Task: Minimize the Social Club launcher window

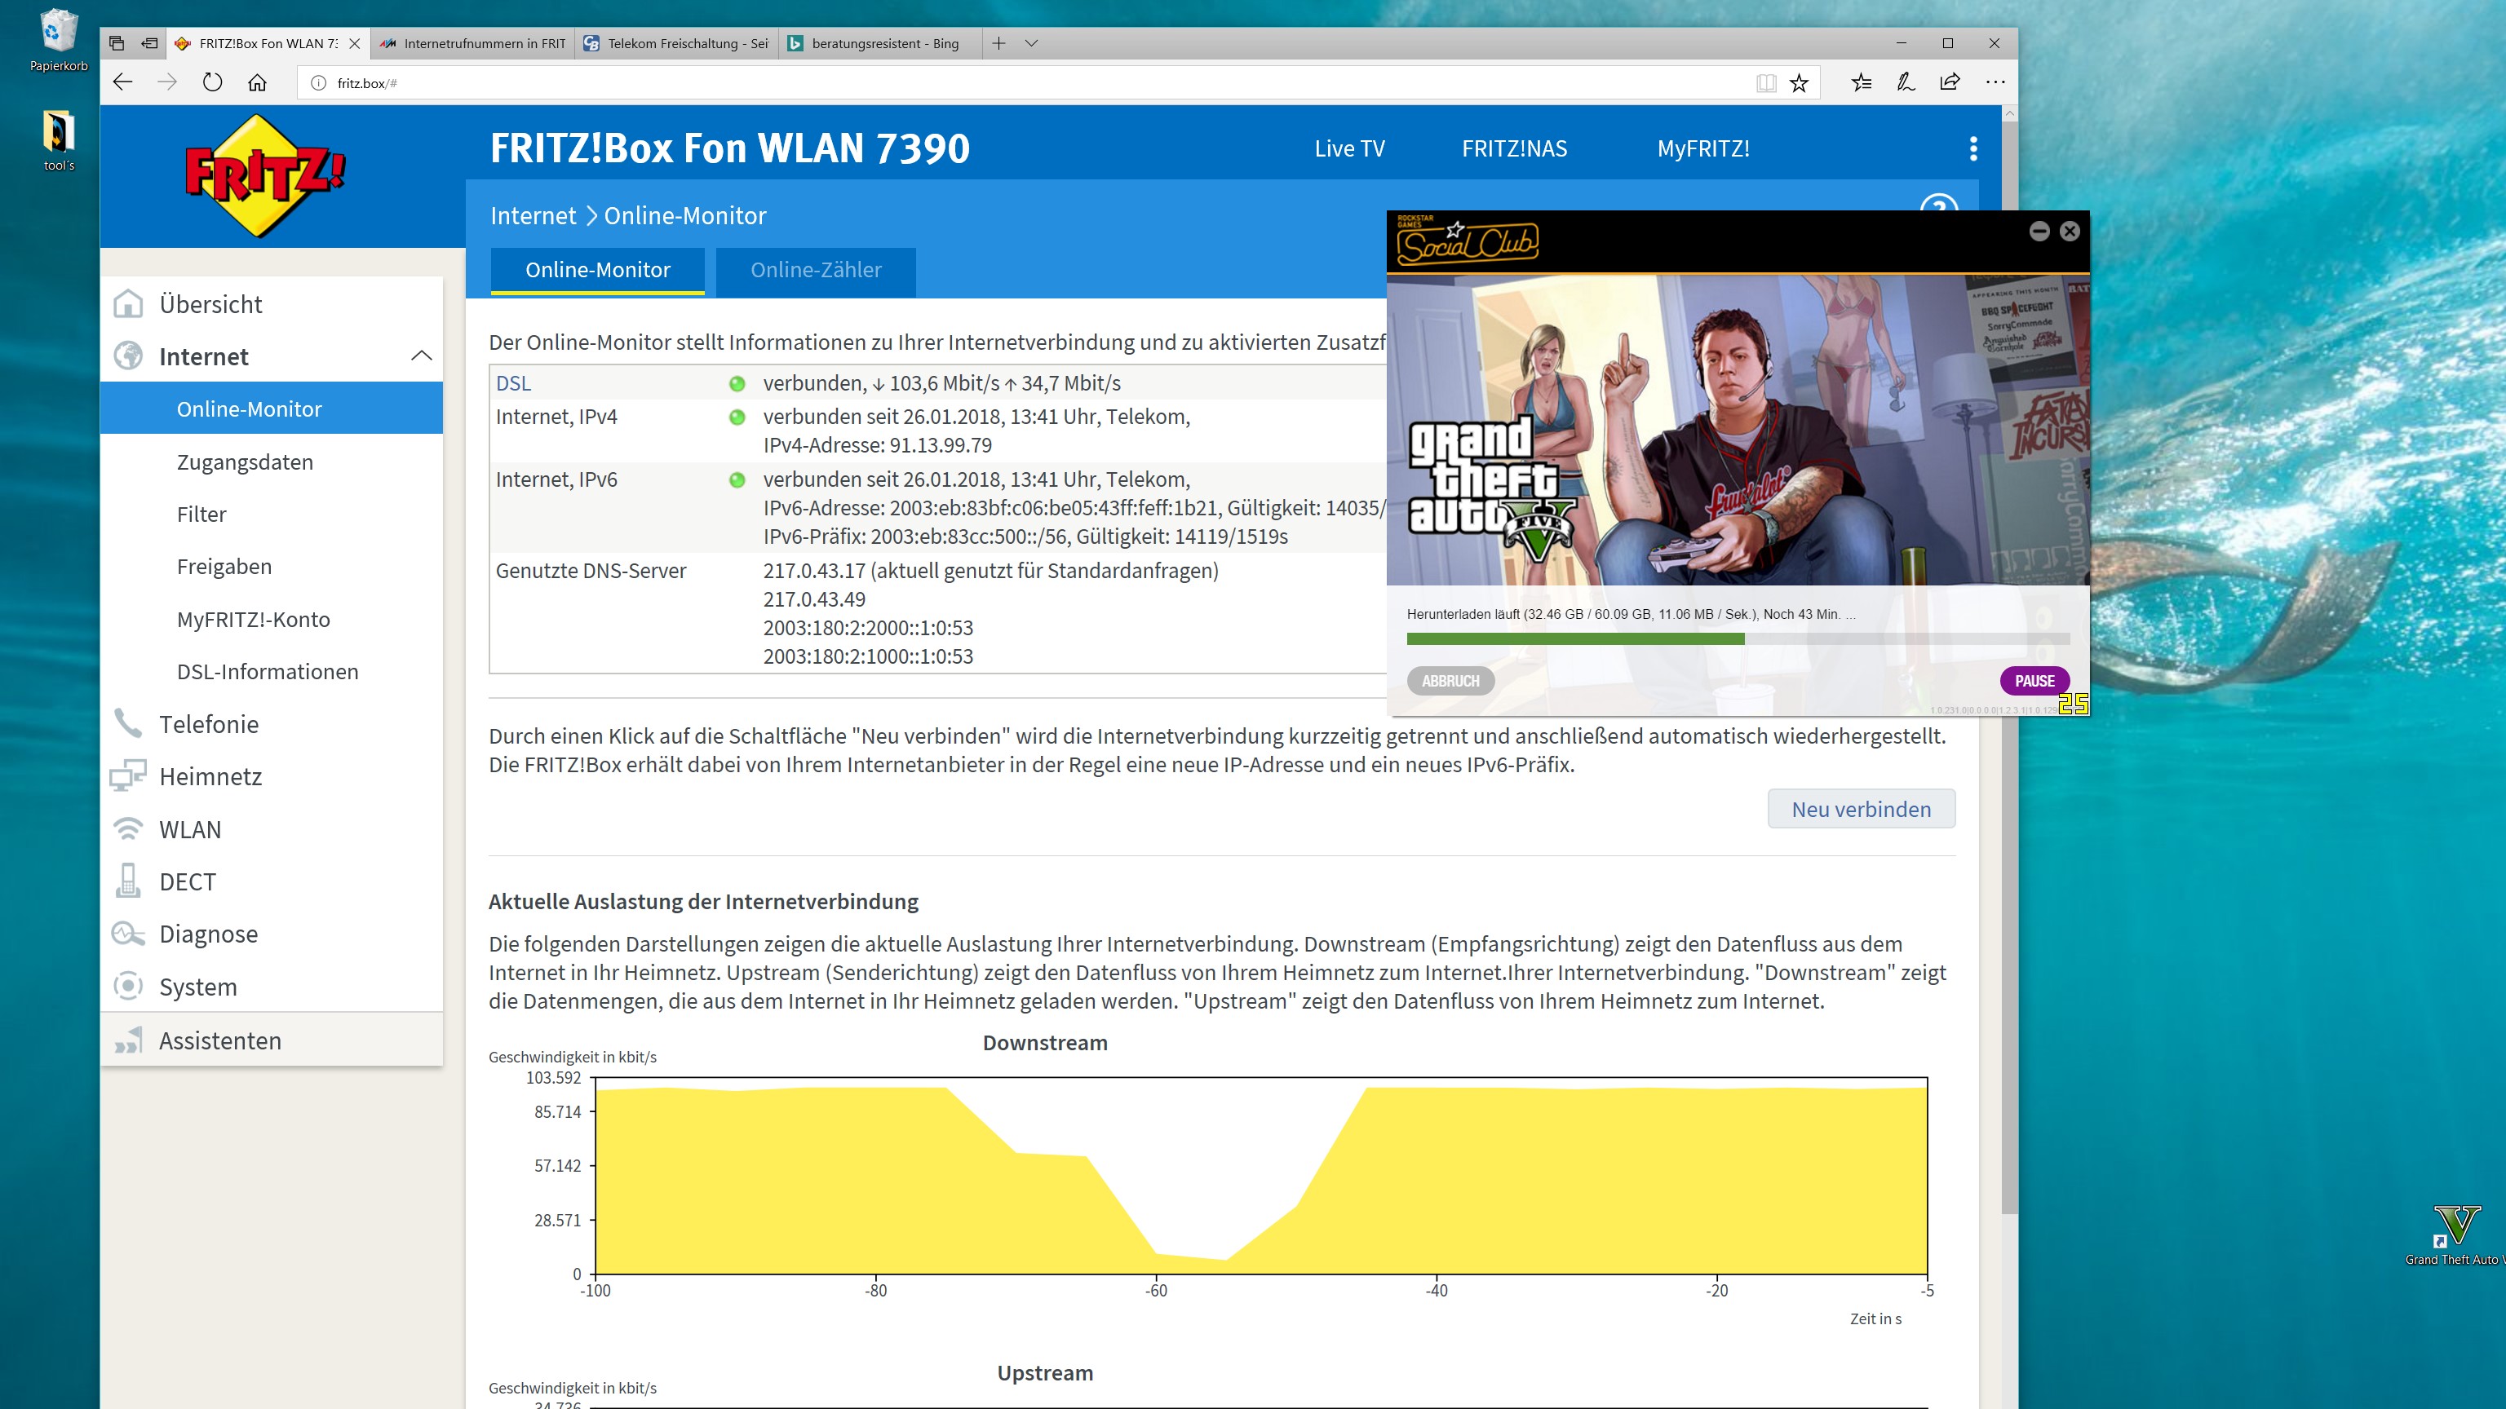Action: 2039,232
